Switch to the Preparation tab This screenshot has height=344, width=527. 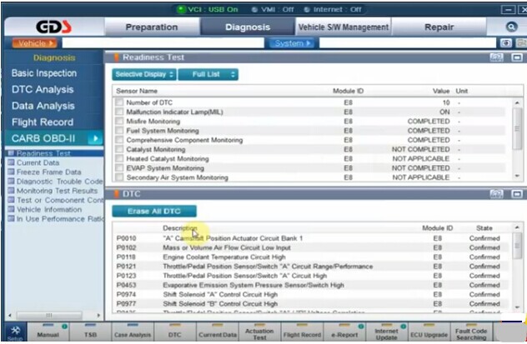tap(152, 27)
